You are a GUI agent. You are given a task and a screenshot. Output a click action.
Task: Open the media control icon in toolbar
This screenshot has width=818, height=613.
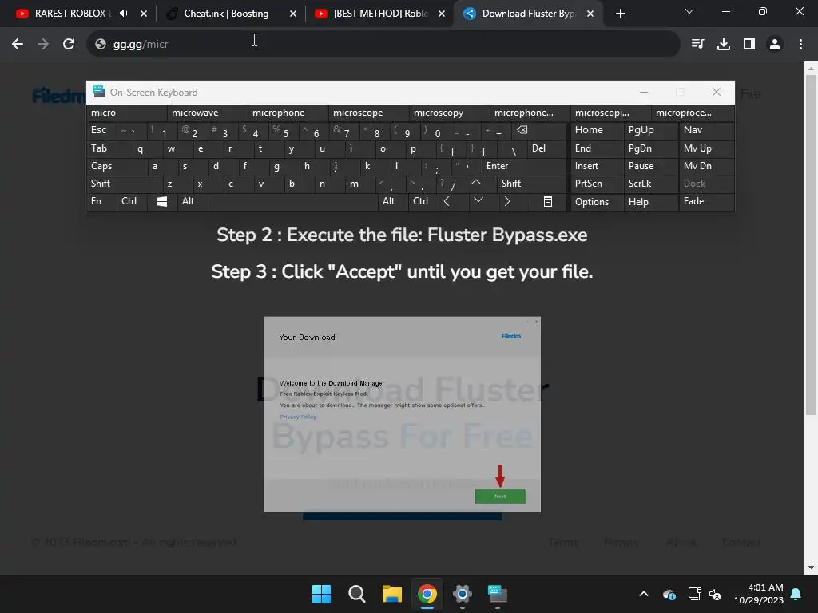point(697,45)
